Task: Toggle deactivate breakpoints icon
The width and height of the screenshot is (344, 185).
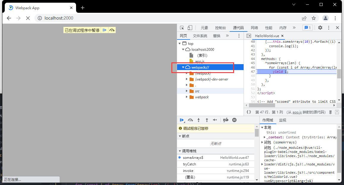Action: click(x=225, y=120)
